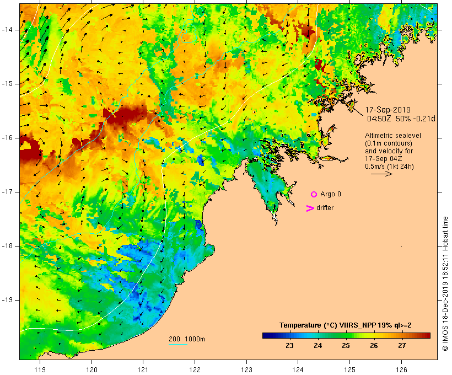Click the 'drifter' legend label
The width and height of the screenshot is (452, 375).
325,208
